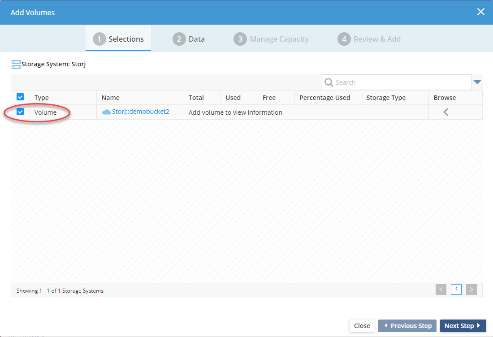Click the 'Storage System: Storj' label

[53, 64]
